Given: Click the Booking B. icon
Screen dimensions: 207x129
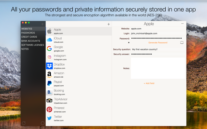Looking at the screenshot, I should click(x=49, y=92).
